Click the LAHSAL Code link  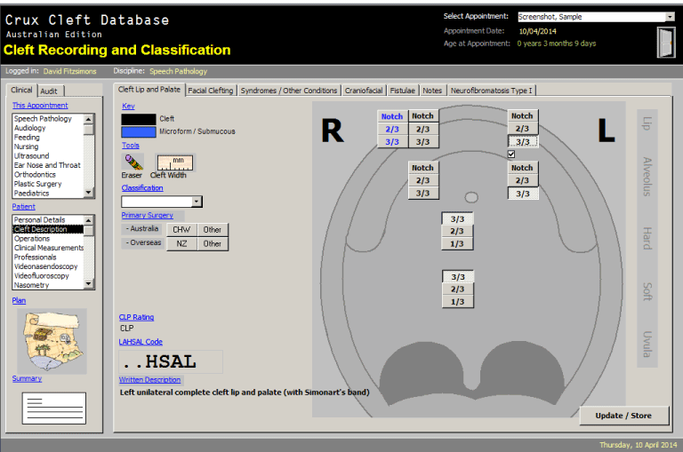click(x=141, y=341)
